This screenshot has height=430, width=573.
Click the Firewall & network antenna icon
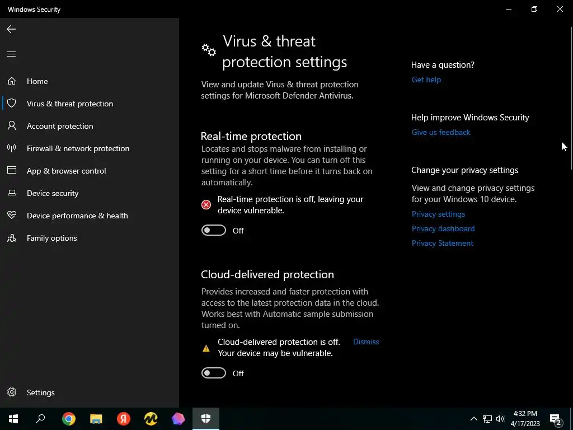pyautogui.click(x=12, y=148)
